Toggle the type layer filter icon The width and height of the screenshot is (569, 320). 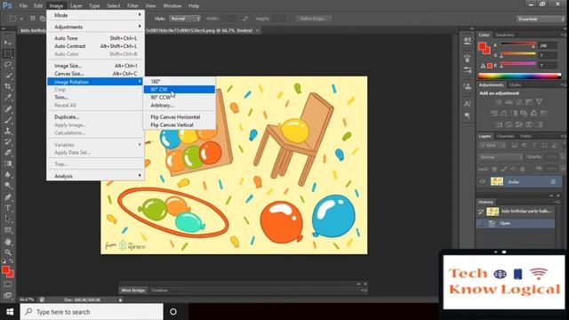(x=534, y=146)
